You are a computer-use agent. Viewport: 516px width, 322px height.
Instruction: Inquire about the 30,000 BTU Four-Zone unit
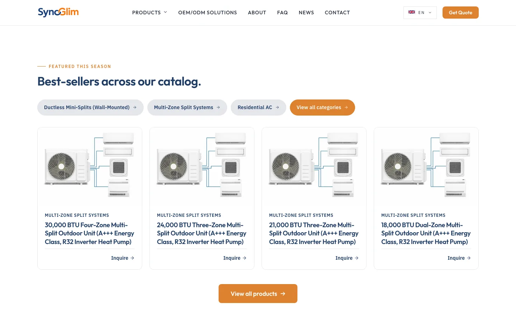(123, 258)
